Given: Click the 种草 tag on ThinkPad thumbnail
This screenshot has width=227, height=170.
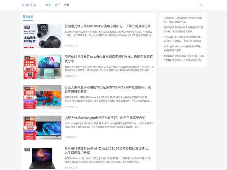Looking at the screenshot, I should 27,149.
